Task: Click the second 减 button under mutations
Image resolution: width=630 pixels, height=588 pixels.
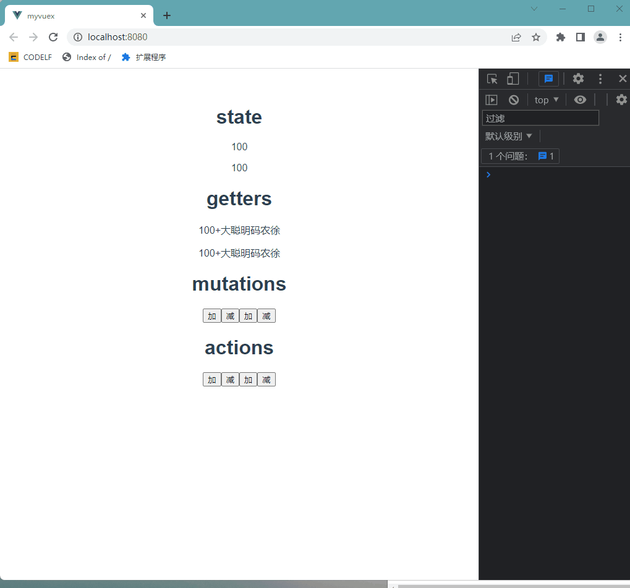Action: (x=266, y=316)
